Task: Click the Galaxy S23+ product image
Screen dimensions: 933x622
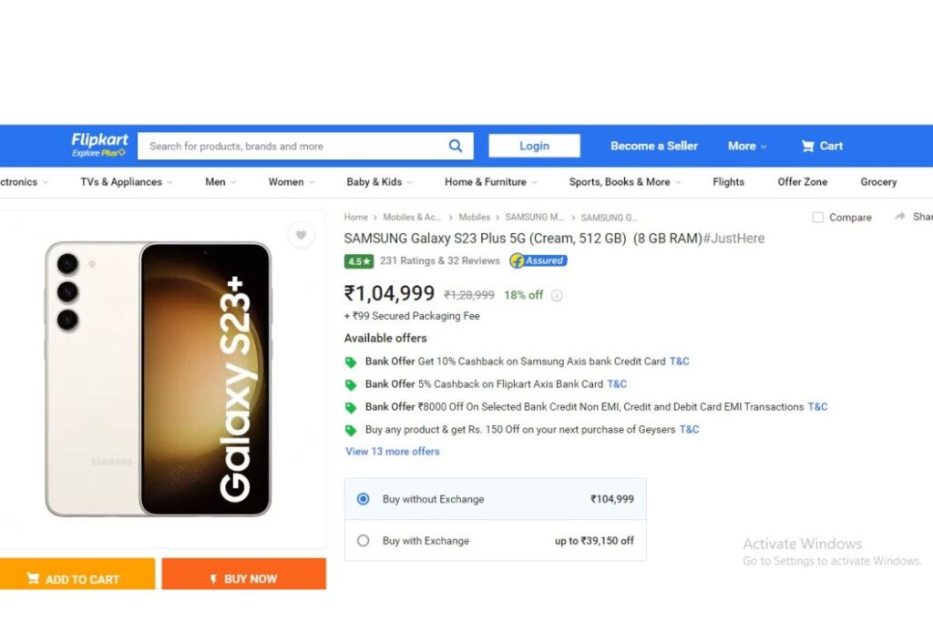Action: click(x=159, y=378)
